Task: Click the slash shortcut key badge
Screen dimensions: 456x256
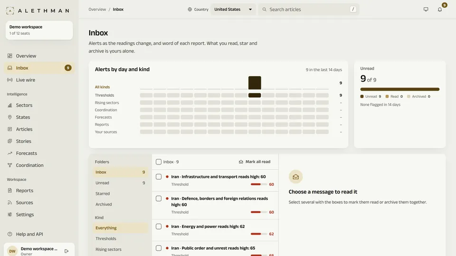Action: click(x=353, y=9)
